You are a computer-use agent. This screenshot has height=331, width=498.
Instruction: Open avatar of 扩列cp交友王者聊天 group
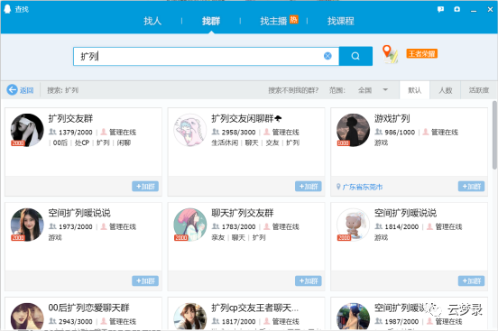190,317
